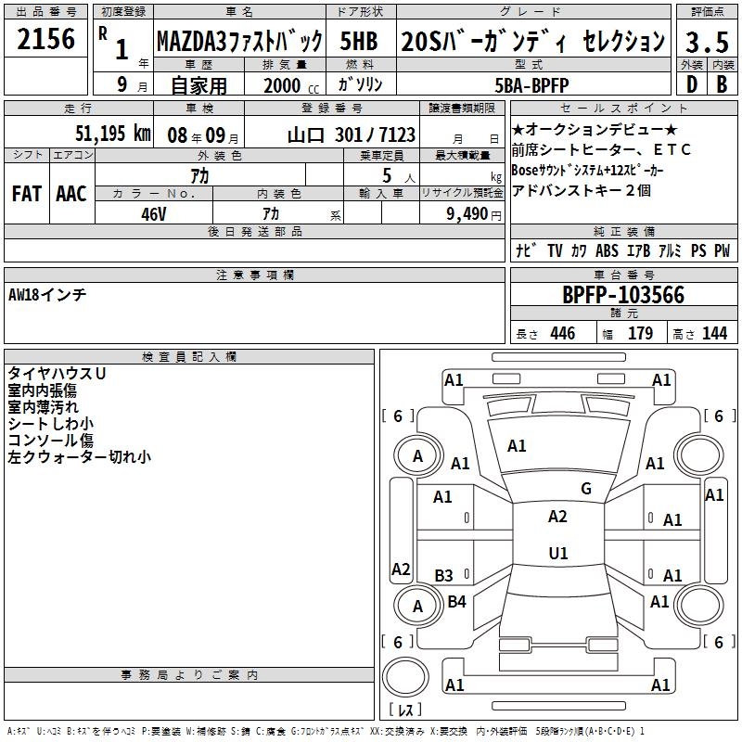742x742 pixels.
Task: Click recycle deposit 9,490円
Action: pyautogui.click(x=474, y=214)
